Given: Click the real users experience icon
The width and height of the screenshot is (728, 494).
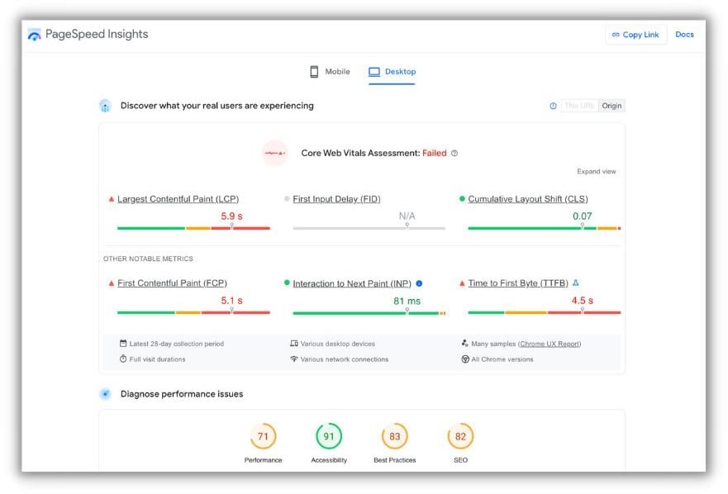Looking at the screenshot, I should [106, 106].
